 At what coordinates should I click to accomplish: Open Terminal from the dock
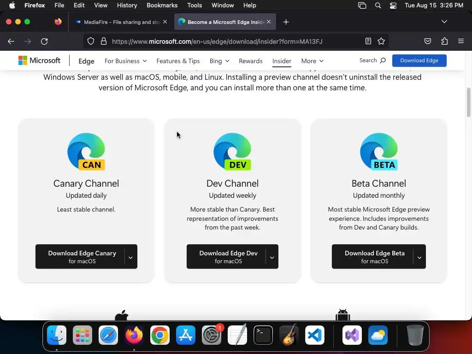[263, 335]
